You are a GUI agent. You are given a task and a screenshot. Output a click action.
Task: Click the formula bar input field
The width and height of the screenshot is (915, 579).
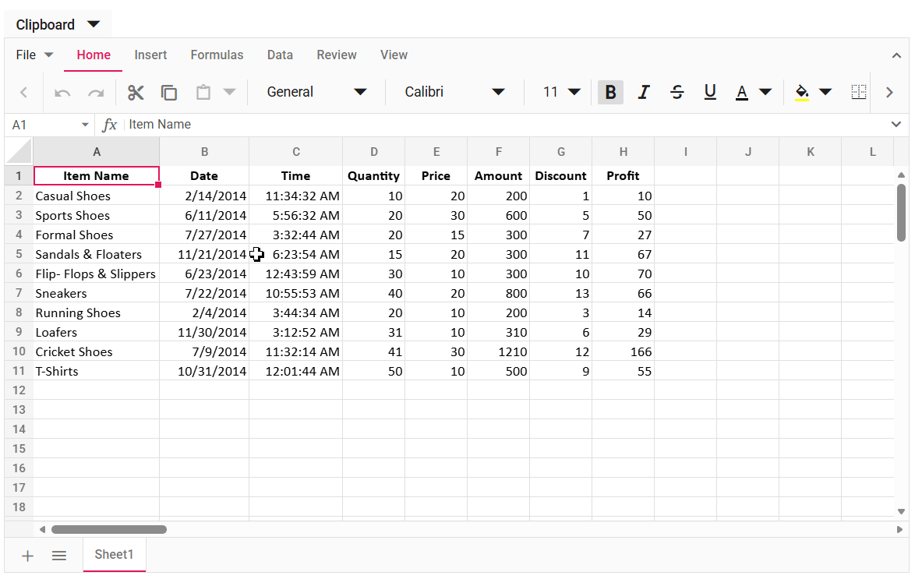coord(499,125)
